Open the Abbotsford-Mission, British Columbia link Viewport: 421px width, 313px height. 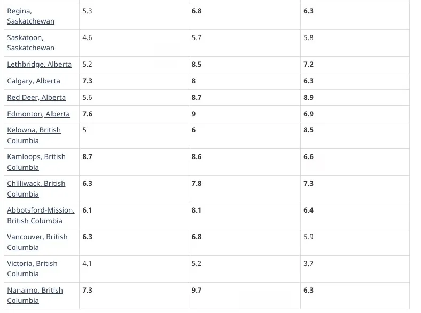pos(41,210)
